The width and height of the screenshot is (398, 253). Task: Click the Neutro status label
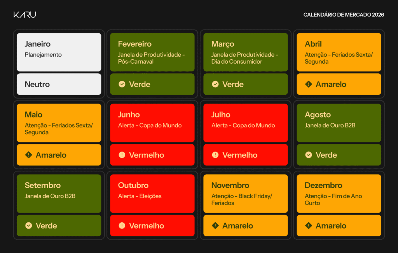pyautogui.click(x=37, y=84)
